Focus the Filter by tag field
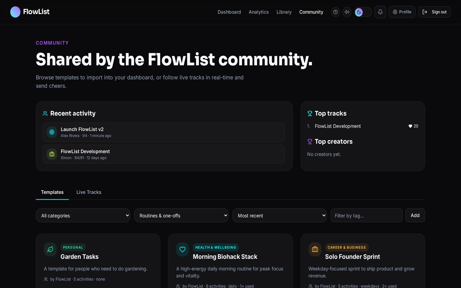Screen dimensions: 461x288 coord(366,215)
